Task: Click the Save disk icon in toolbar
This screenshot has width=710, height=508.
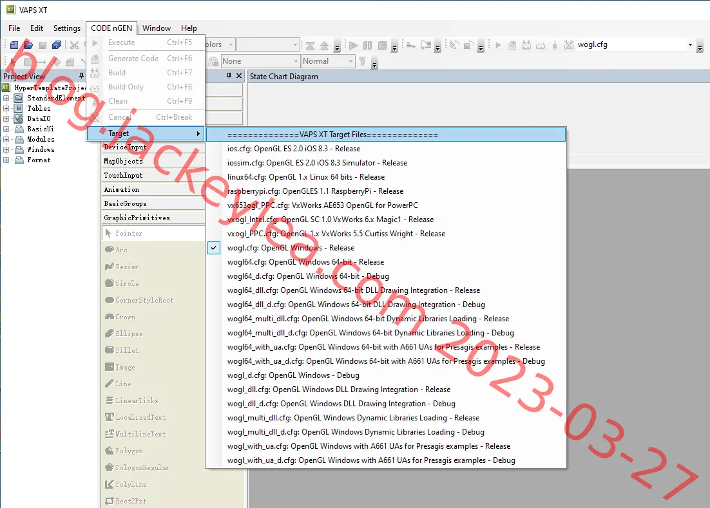Action: click(43, 45)
